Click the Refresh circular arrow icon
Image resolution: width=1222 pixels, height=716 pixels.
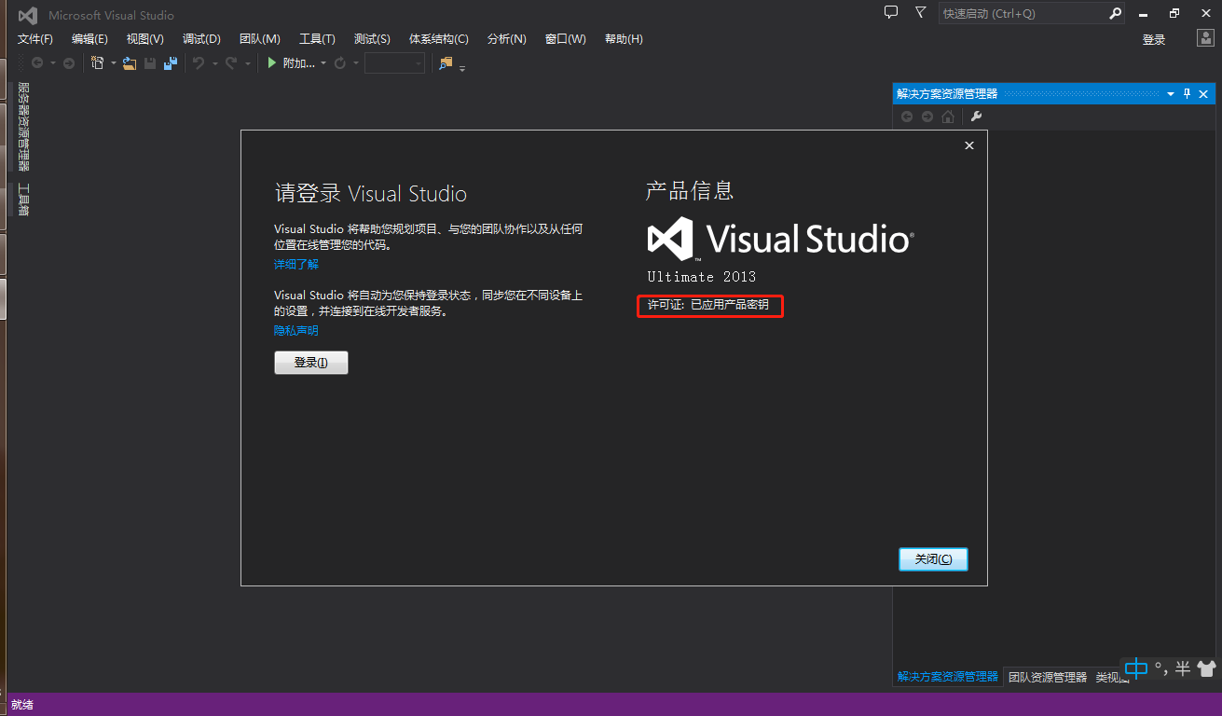pyautogui.click(x=340, y=62)
